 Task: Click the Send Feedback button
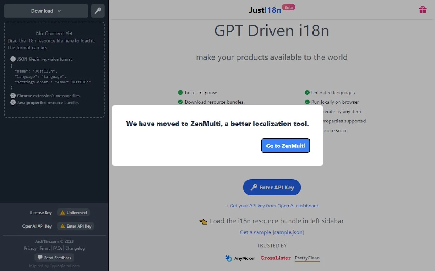(54, 258)
